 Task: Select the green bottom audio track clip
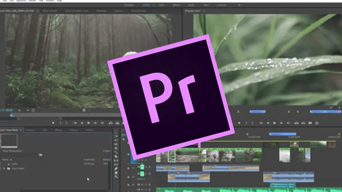pos(249,189)
